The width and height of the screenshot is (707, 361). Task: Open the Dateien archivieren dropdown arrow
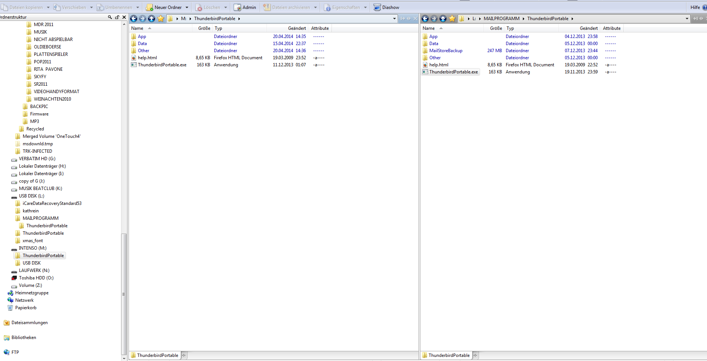pyautogui.click(x=315, y=7)
